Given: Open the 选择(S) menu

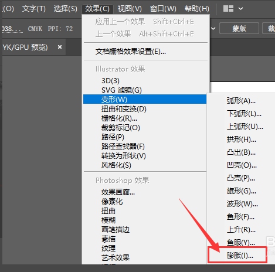Looking at the screenshot, I should 66,9.
